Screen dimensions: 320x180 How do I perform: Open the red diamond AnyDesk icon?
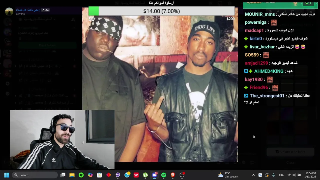click(108, 175)
